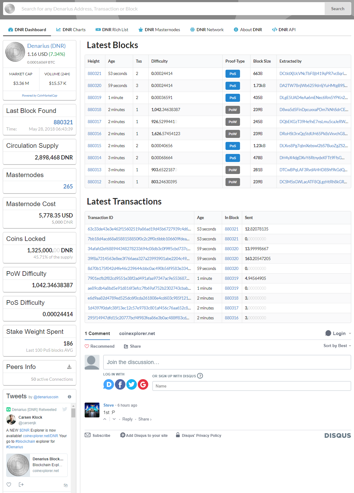Image resolution: width=354 pixels, height=493 pixels.
Task: Open the DNR API tab
Action: [284, 30]
